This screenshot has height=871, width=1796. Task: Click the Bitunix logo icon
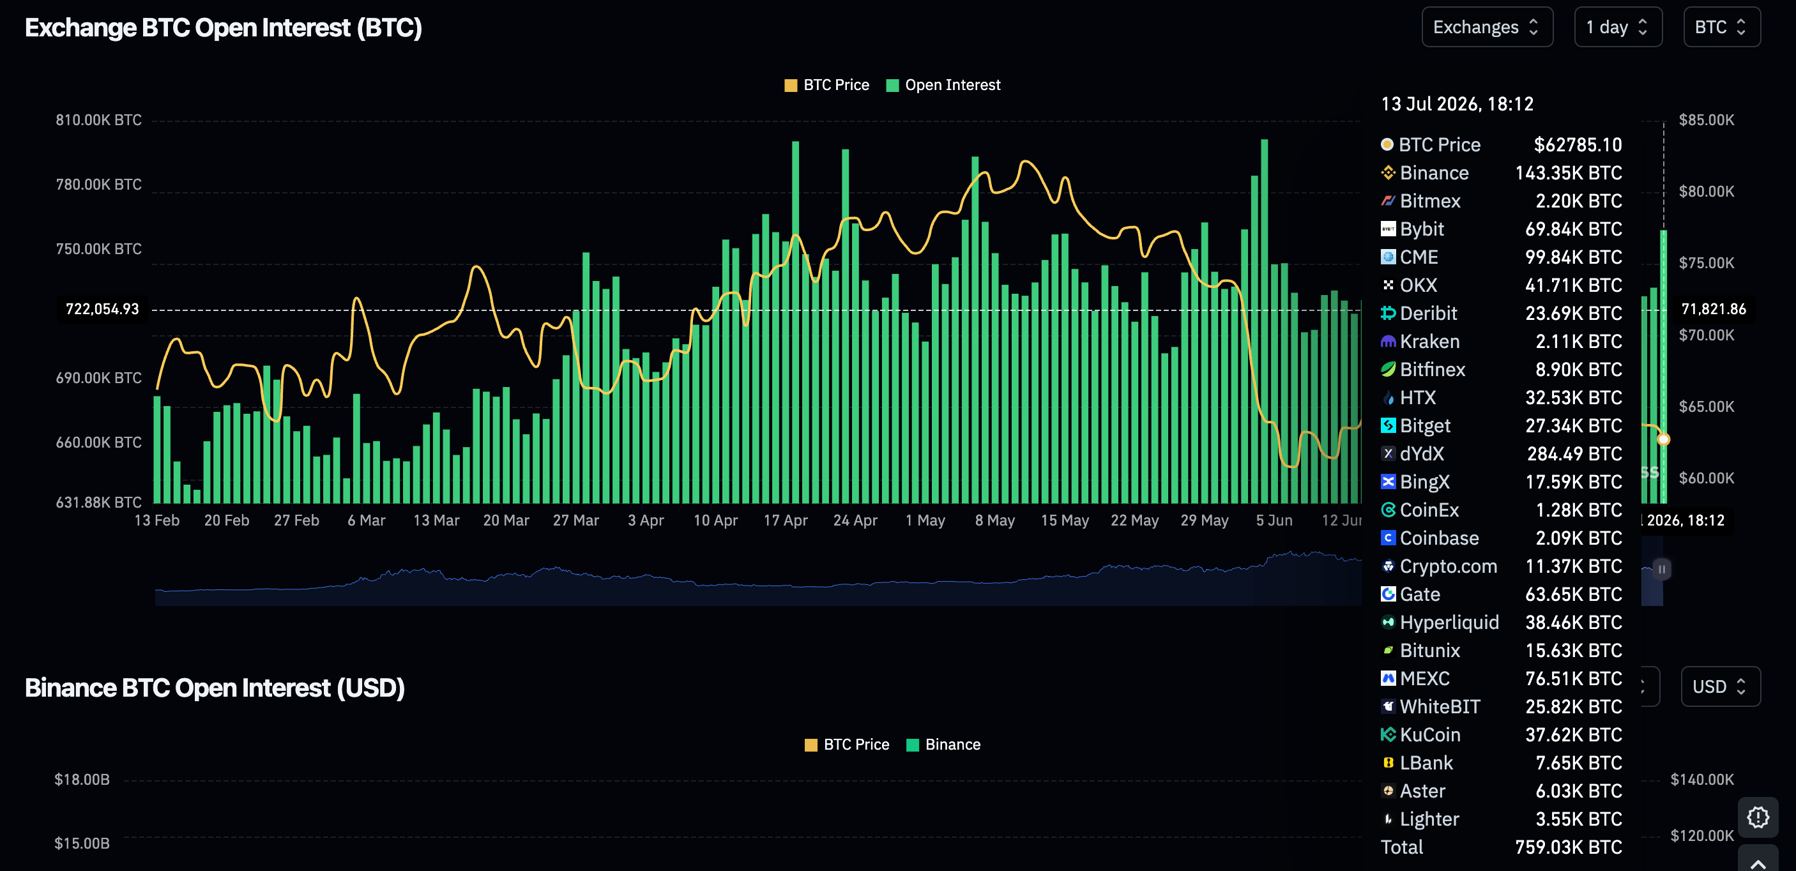tap(1387, 650)
